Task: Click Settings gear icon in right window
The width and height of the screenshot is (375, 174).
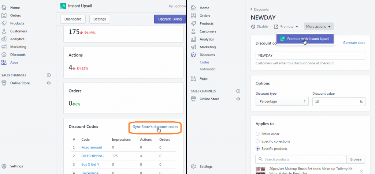Action: [193, 166]
